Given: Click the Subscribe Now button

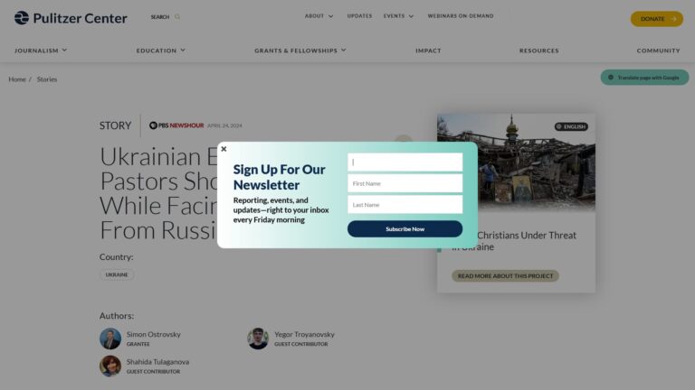Looking at the screenshot, I should pos(405,229).
